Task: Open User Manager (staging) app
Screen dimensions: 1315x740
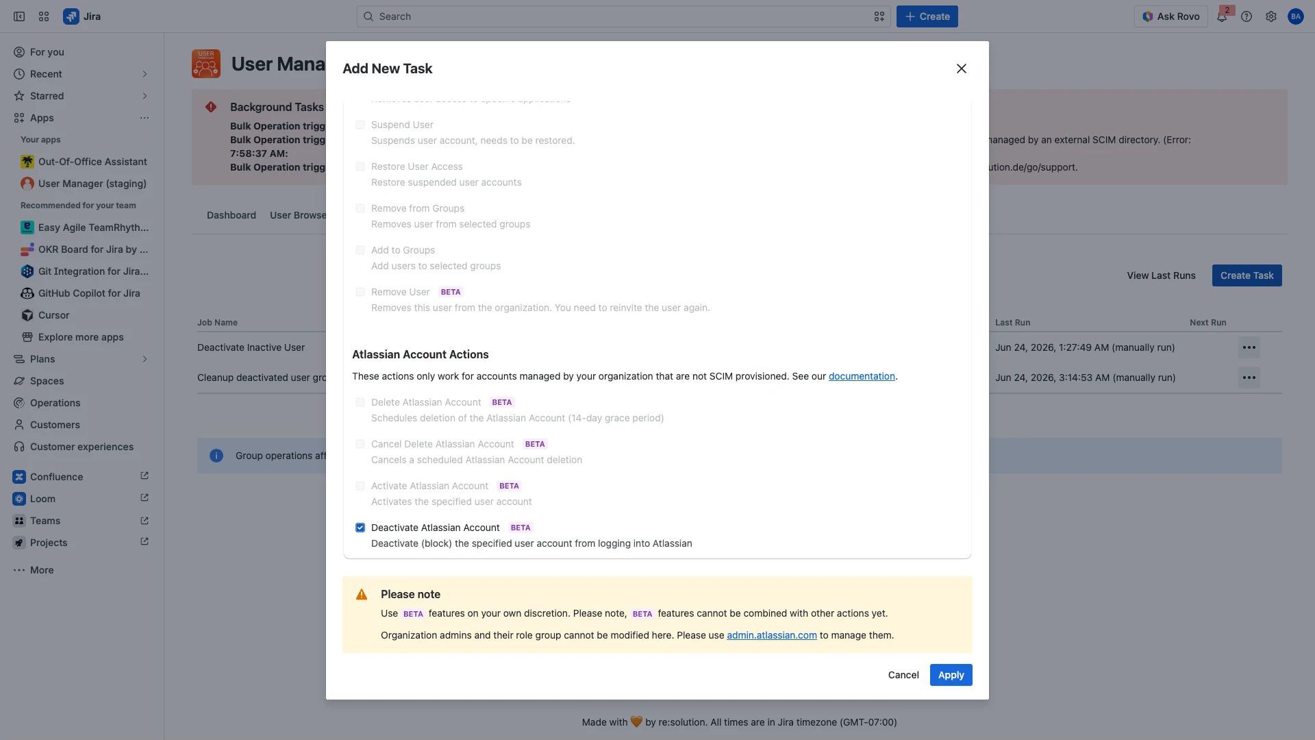Action: click(x=85, y=184)
